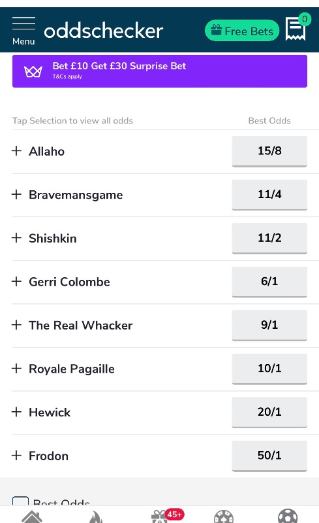The image size is (319, 523).
Task: Open the Bet £10 Get £30 Surprise Bet banner
Action: click(x=160, y=71)
